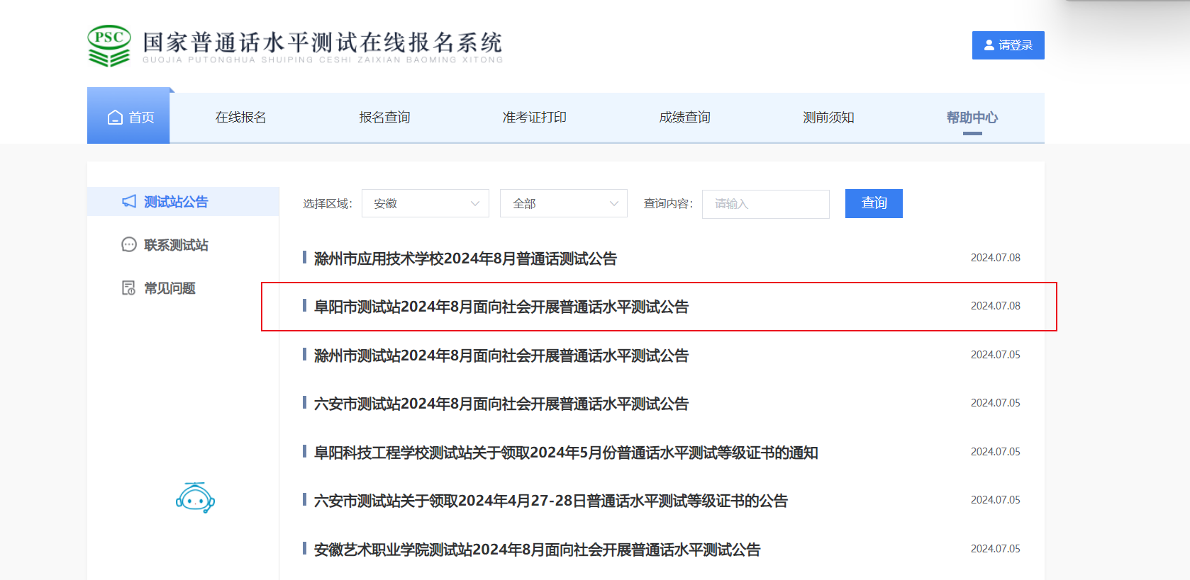The height and width of the screenshot is (580, 1190).
Task: Open the 测前须知 menu item
Action: click(828, 118)
